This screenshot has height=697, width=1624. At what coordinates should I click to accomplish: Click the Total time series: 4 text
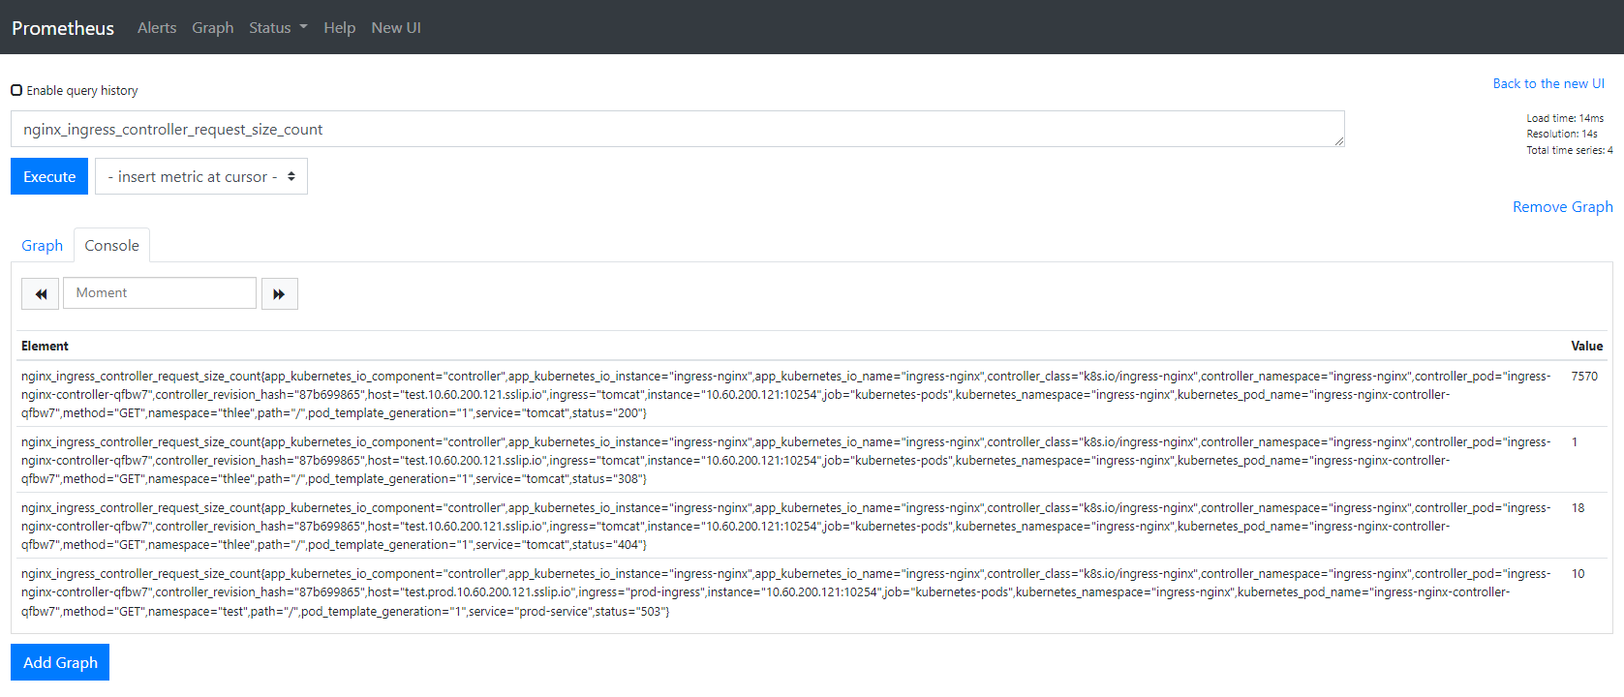1570,150
